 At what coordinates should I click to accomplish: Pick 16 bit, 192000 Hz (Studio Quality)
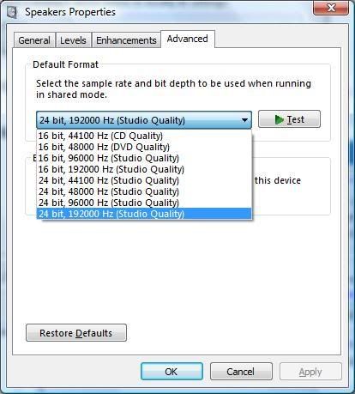coord(144,169)
